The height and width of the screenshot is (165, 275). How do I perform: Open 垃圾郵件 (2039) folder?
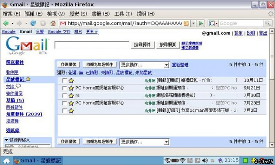24,114
